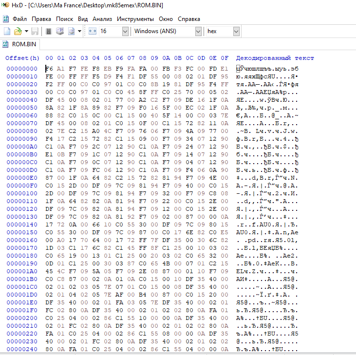Image resolution: width=356 pixels, height=355 pixels.
Task: Click offset label 00000080
Action: tap(22, 131)
